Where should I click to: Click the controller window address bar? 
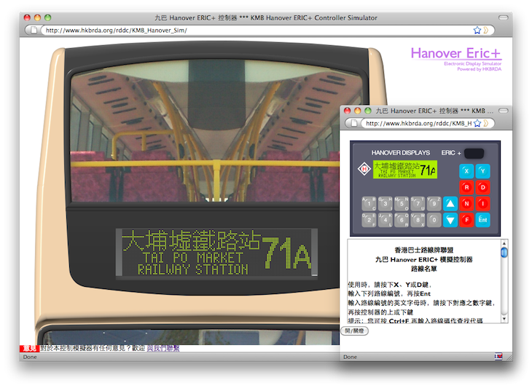click(418, 123)
